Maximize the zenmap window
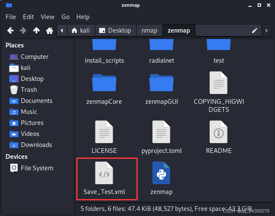 (x=259, y=5)
